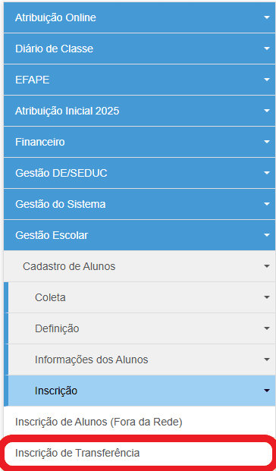
Task: Click the EFAPE dropdown arrow
Action: click(x=267, y=80)
